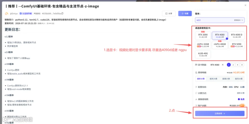Choose the nGPU-32GB card option

203,45
